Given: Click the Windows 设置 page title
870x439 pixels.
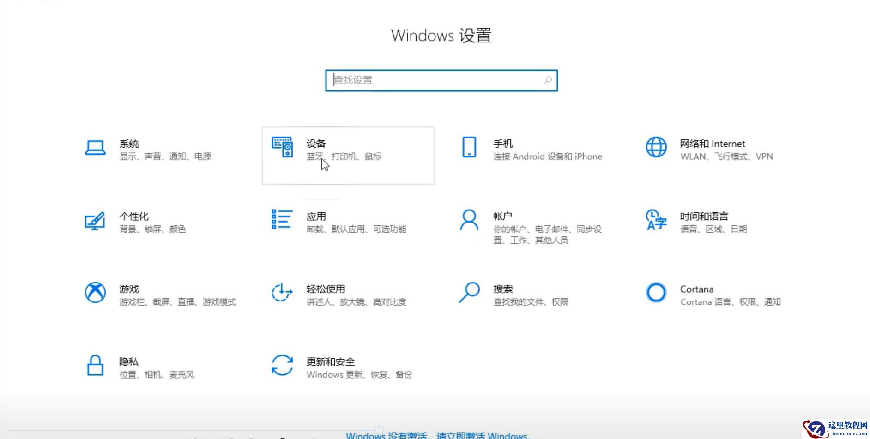Looking at the screenshot, I should coord(441,36).
